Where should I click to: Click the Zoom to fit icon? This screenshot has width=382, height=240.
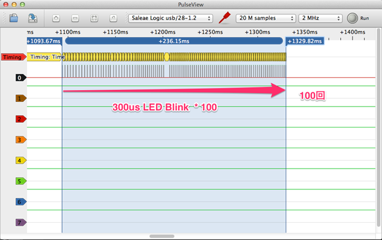coord(94,18)
